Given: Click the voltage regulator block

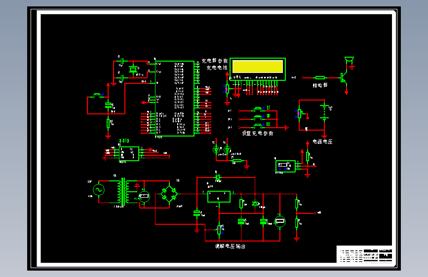Looking at the screenshot, I should pos(219,197).
